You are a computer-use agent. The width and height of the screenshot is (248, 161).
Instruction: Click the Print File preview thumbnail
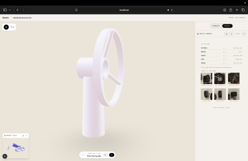click(x=16, y=148)
